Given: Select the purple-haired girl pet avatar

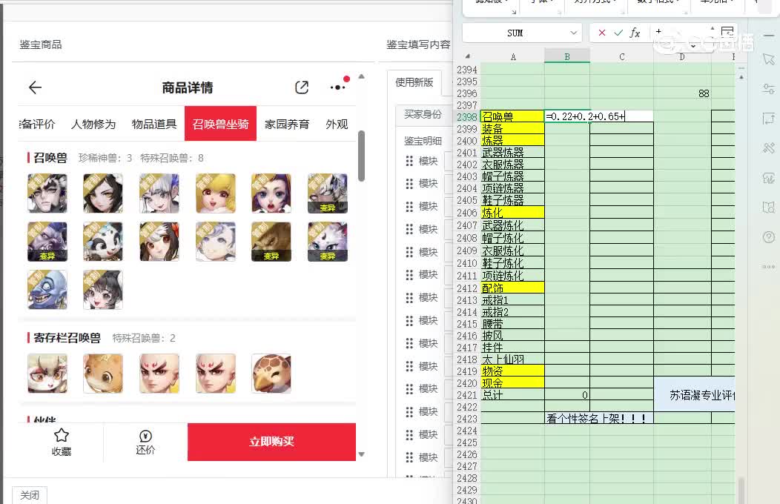Looking at the screenshot, I should [271, 193].
